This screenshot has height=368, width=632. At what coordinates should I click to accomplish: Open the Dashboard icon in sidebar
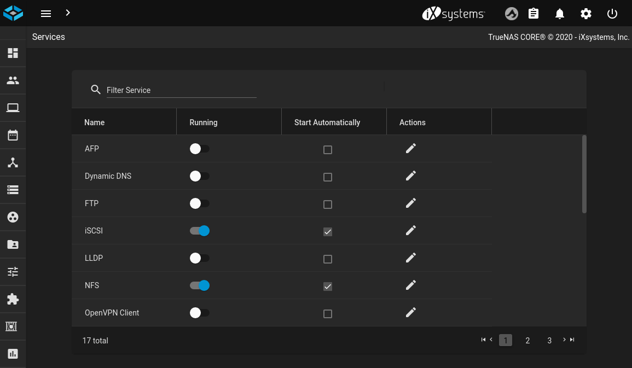pos(13,53)
